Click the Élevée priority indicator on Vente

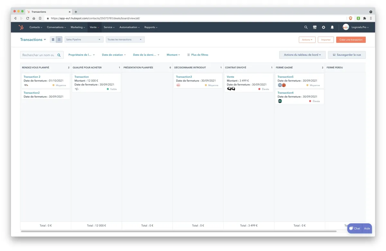pos(264,89)
